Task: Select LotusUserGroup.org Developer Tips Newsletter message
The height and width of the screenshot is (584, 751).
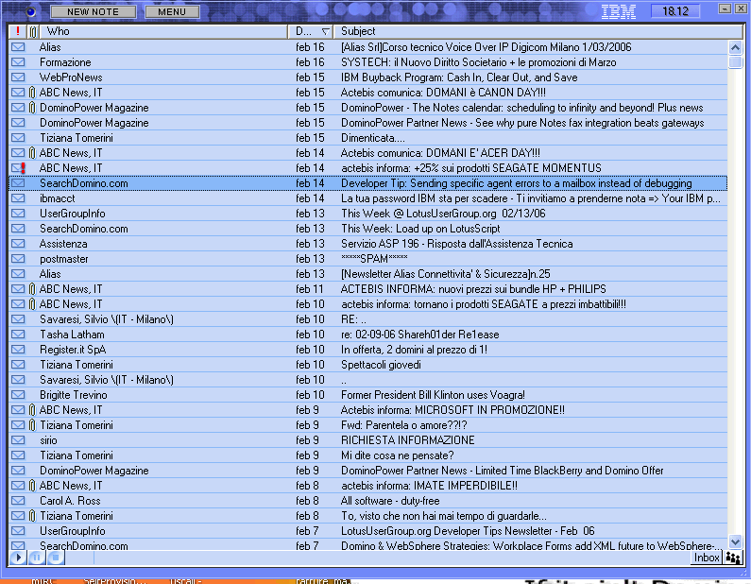Action: (x=468, y=531)
